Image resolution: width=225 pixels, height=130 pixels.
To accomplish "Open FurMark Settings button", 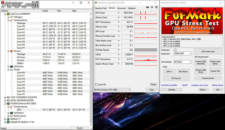I will point(172,90).
